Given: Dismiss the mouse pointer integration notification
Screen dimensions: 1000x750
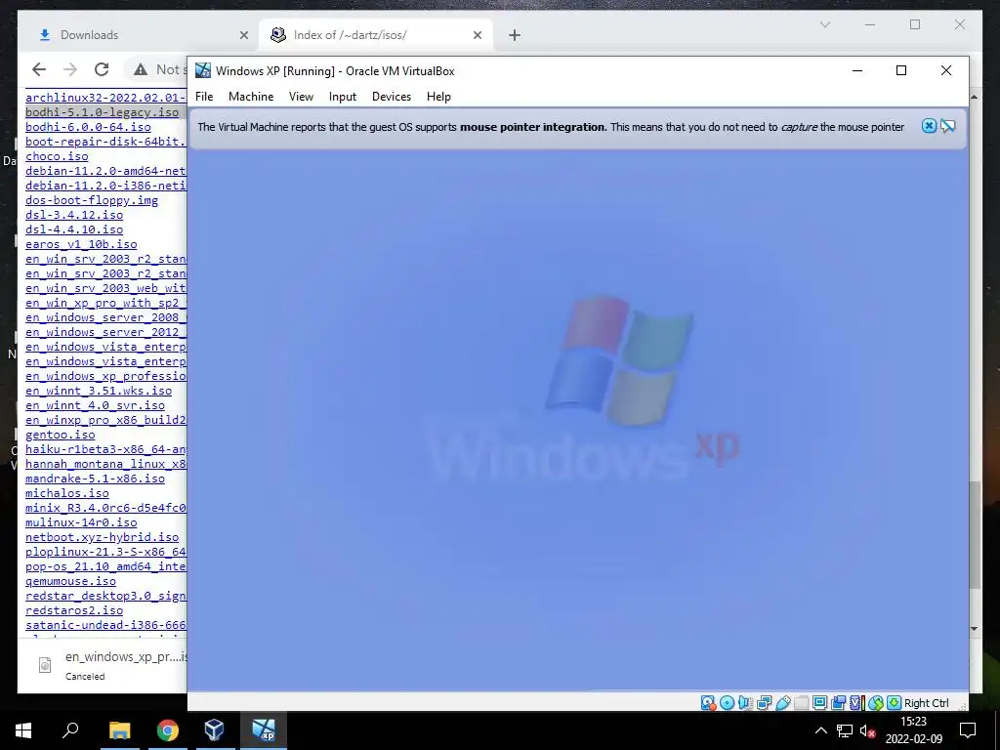Looking at the screenshot, I should (x=930, y=126).
